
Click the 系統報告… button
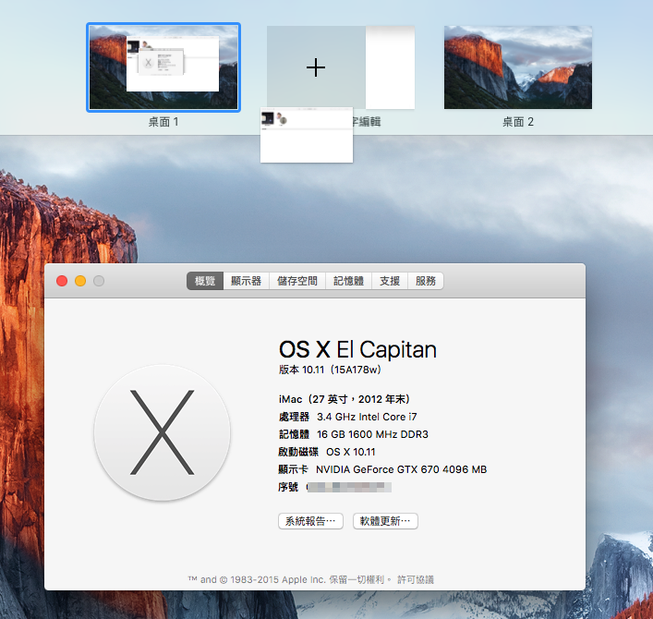tap(310, 521)
